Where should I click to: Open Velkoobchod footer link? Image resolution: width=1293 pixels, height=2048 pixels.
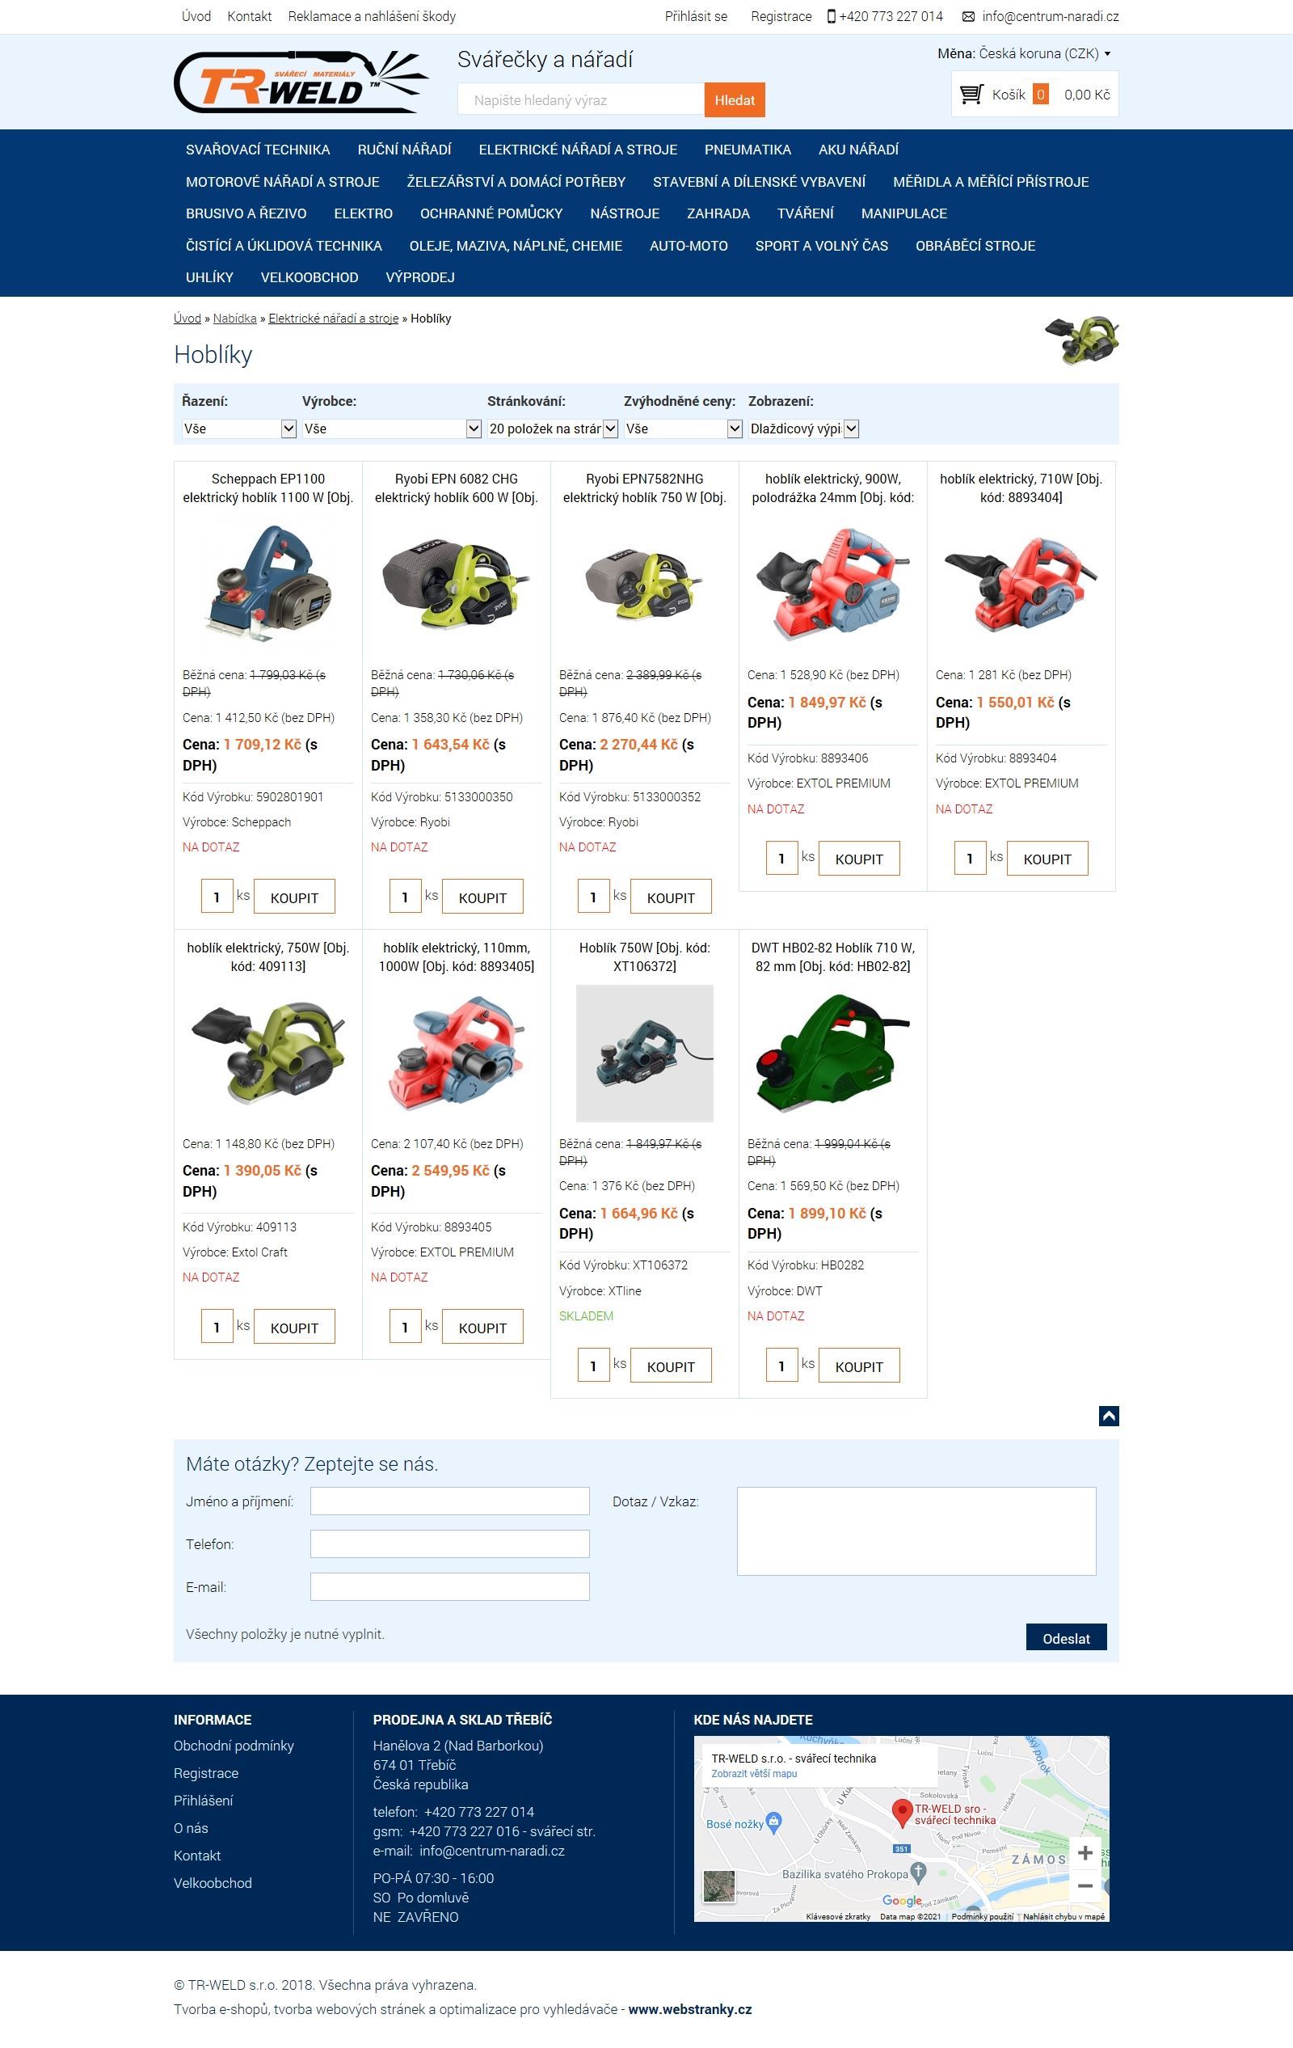[x=213, y=1883]
